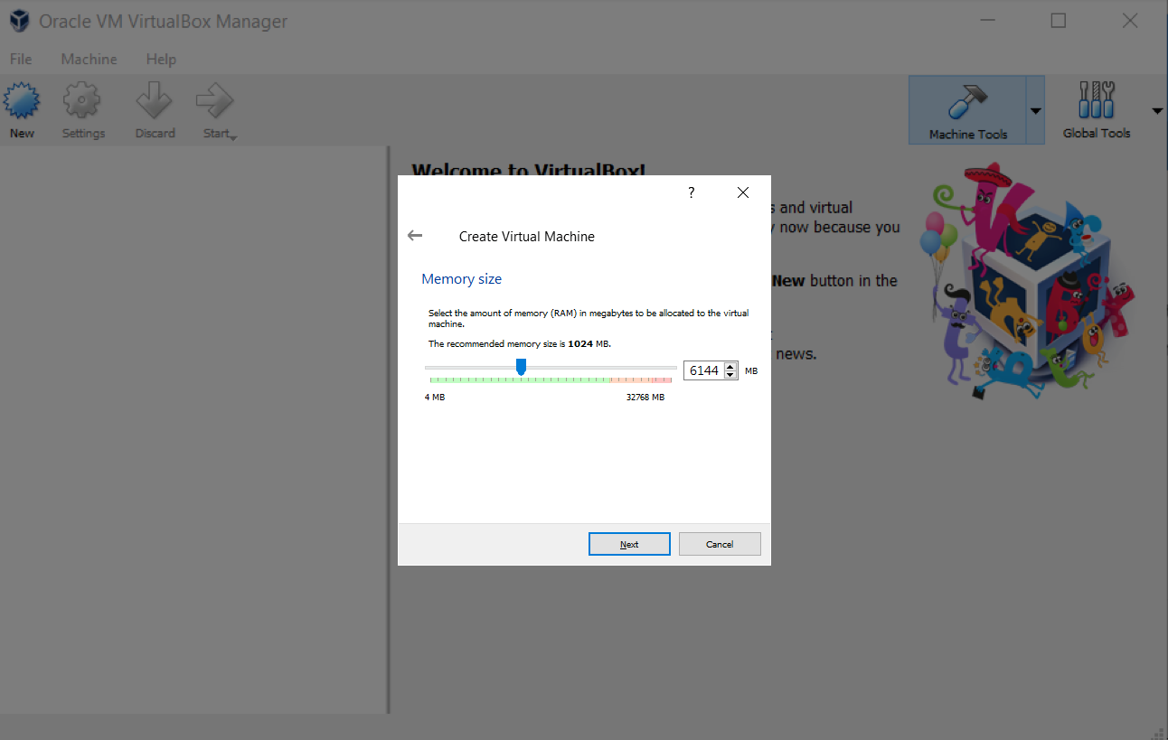
Task: Click the Discard arrow icon
Action: point(155,100)
